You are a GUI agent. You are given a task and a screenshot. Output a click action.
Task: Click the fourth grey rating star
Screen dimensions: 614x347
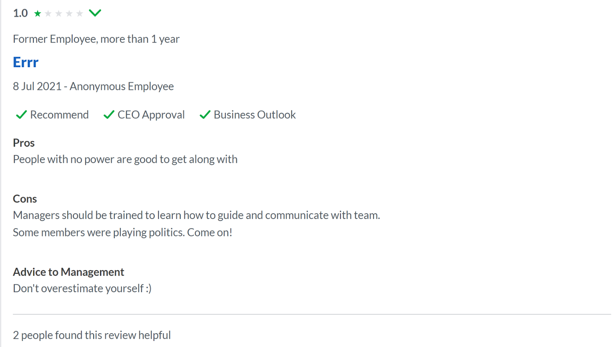(x=69, y=14)
